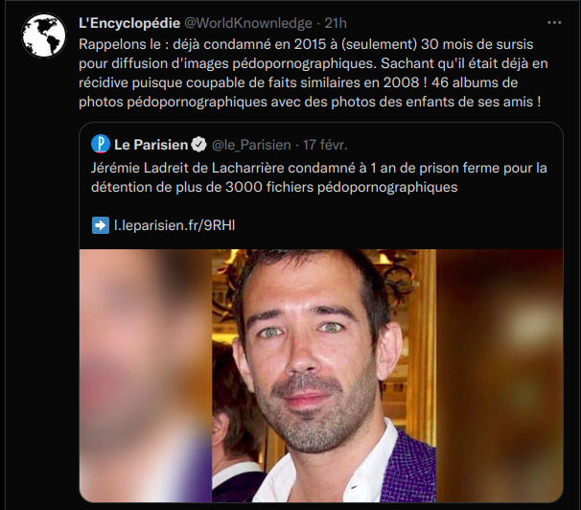Viewport: 581px width, 510px height.
Task: Open the three-dot more options menu
Action: pos(554,23)
